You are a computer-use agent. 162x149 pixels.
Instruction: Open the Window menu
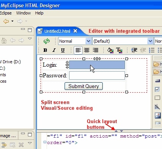[x=23, y=13]
